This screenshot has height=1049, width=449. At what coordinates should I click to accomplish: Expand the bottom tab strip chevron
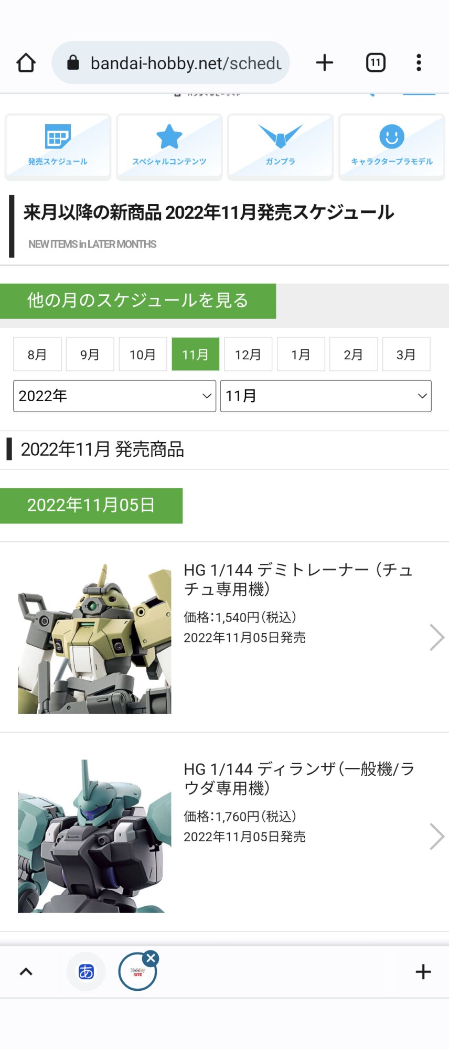click(x=26, y=972)
